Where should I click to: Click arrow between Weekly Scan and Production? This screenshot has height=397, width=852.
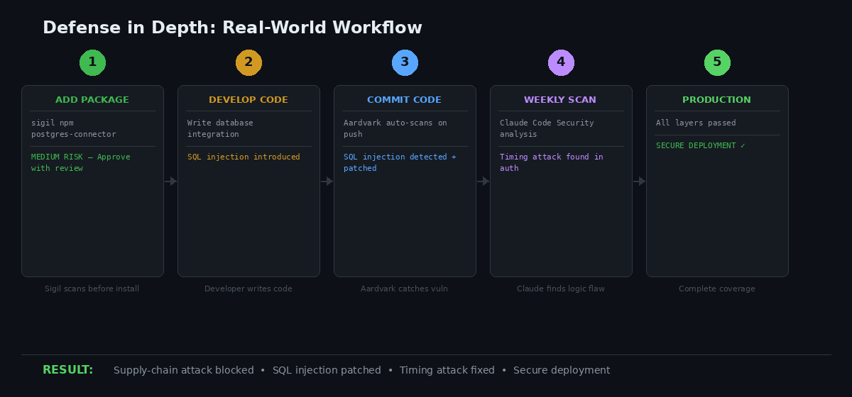(x=640, y=181)
